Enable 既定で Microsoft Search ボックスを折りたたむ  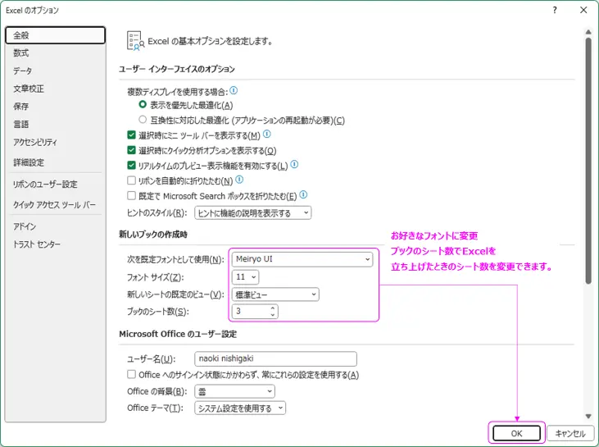point(131,196)
